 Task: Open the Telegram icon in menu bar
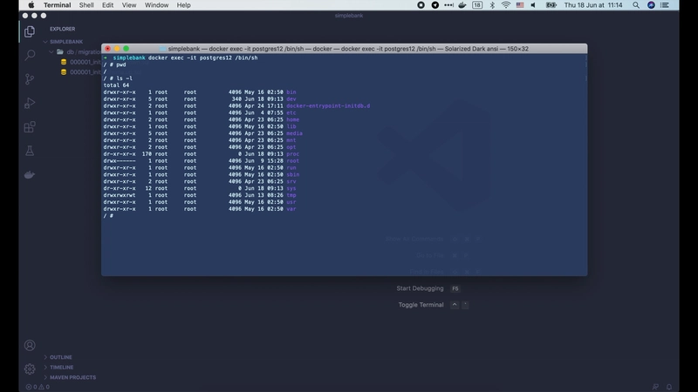pyautogui.click(x=435, y=5)
